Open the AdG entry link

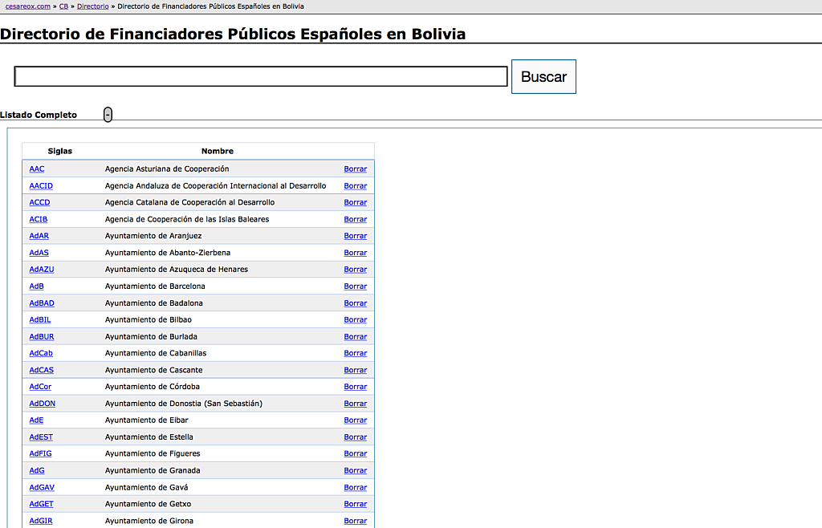(x=37, y=470)
